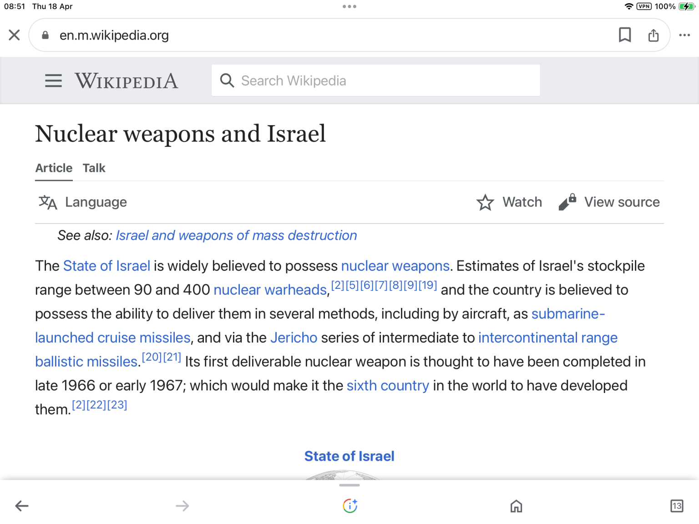Close the in-app browser with X
Image resolution: width=699 pixels, height=524 pixels.
[x=14, y=35]
